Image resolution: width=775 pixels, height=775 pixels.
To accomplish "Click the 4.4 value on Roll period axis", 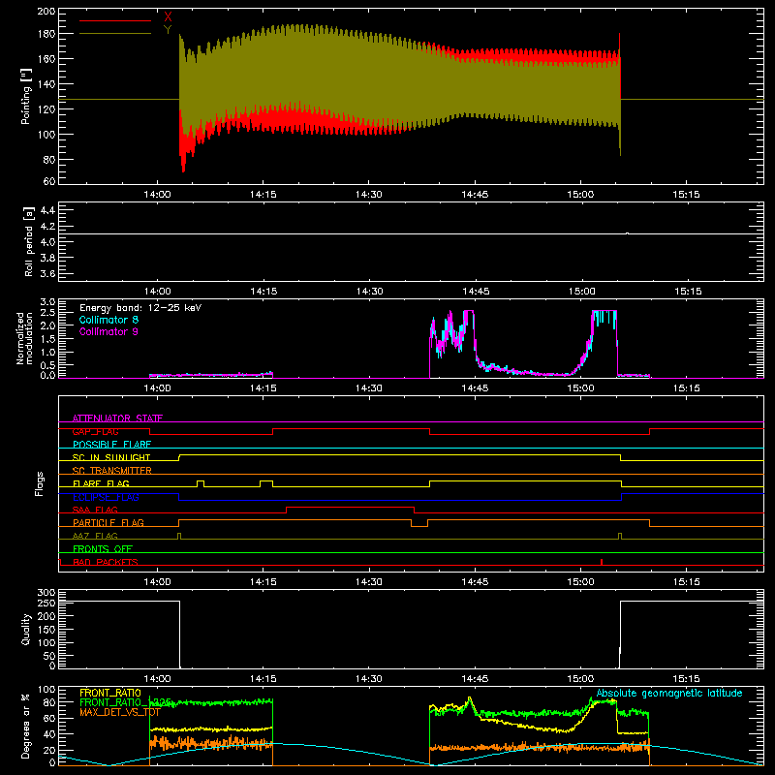I will coord(47,210).
